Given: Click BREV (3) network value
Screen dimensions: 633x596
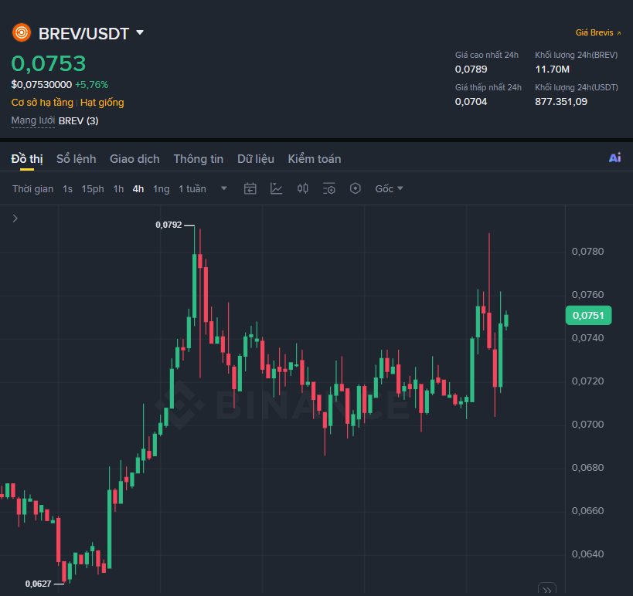Looking at the screenshot, I should tap(78, 120).
